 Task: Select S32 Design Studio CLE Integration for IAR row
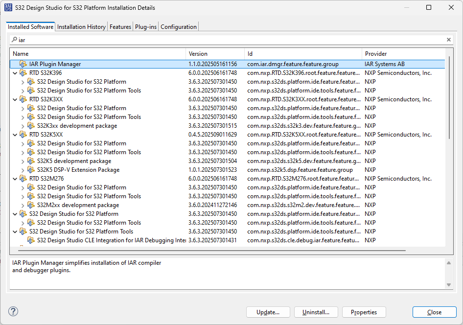[x=228, y=240]
